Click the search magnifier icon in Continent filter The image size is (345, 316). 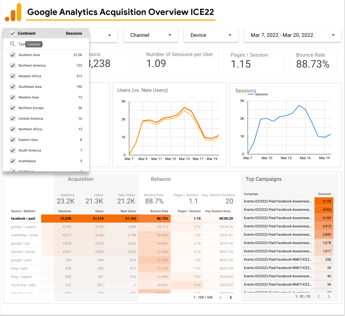point(13,44)
